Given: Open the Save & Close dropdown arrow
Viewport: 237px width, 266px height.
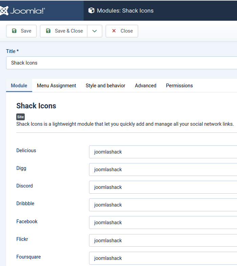Looking at the screenshot, I should pos(95,31).
